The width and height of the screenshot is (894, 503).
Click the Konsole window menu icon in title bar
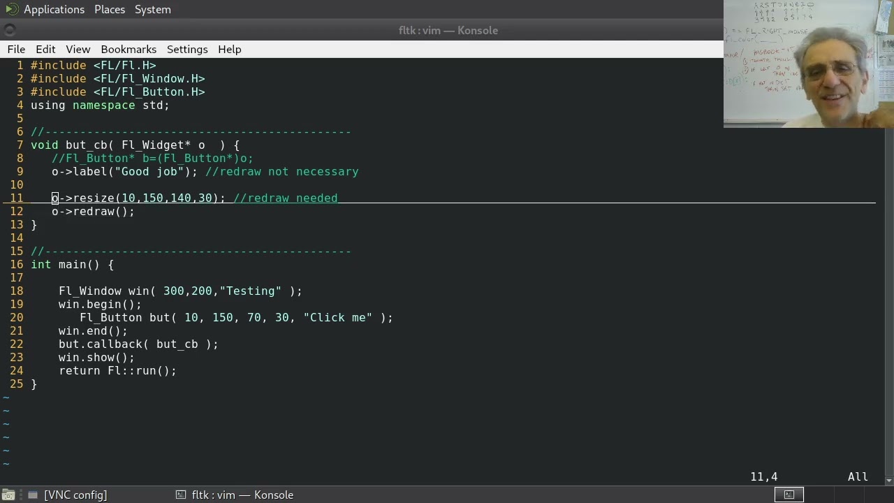tap(9, 30)
